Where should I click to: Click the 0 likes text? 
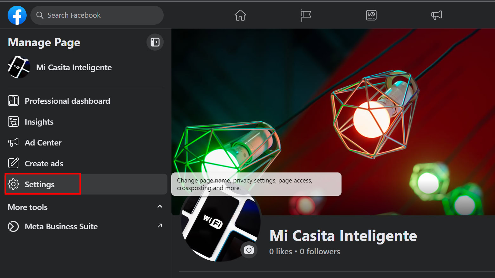pos(281,251)
